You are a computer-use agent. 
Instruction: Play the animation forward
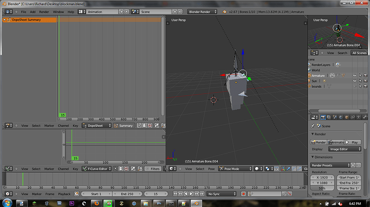coord(191,194)
